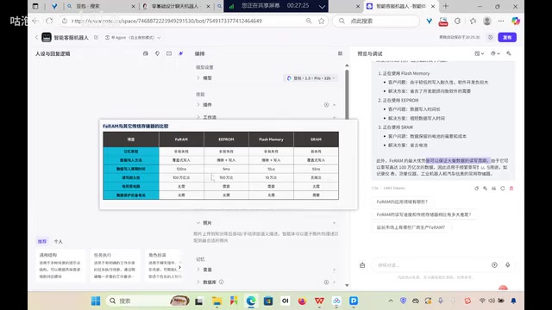Show more template cards with the right arrow
Screen dimensions: 552x310
point(180,267)
